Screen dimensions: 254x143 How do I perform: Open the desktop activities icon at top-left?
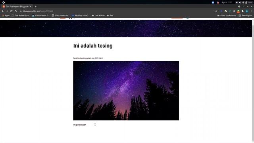[x=4, y=2]
